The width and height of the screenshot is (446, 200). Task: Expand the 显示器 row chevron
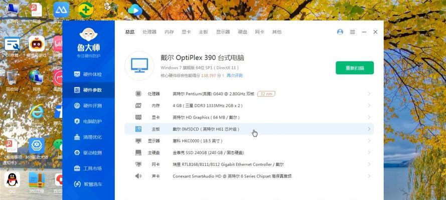click(x=369, y=141)
